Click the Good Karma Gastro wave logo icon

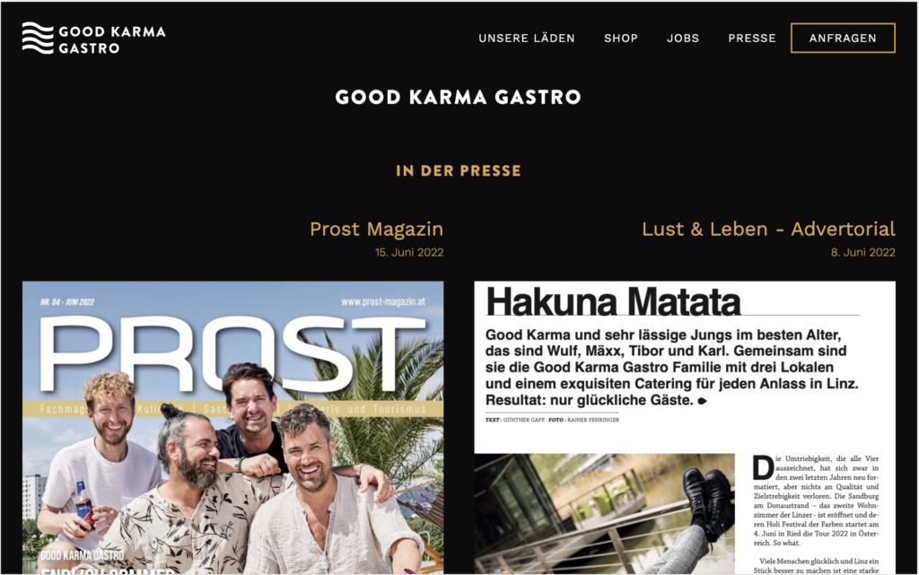(38, 38)
